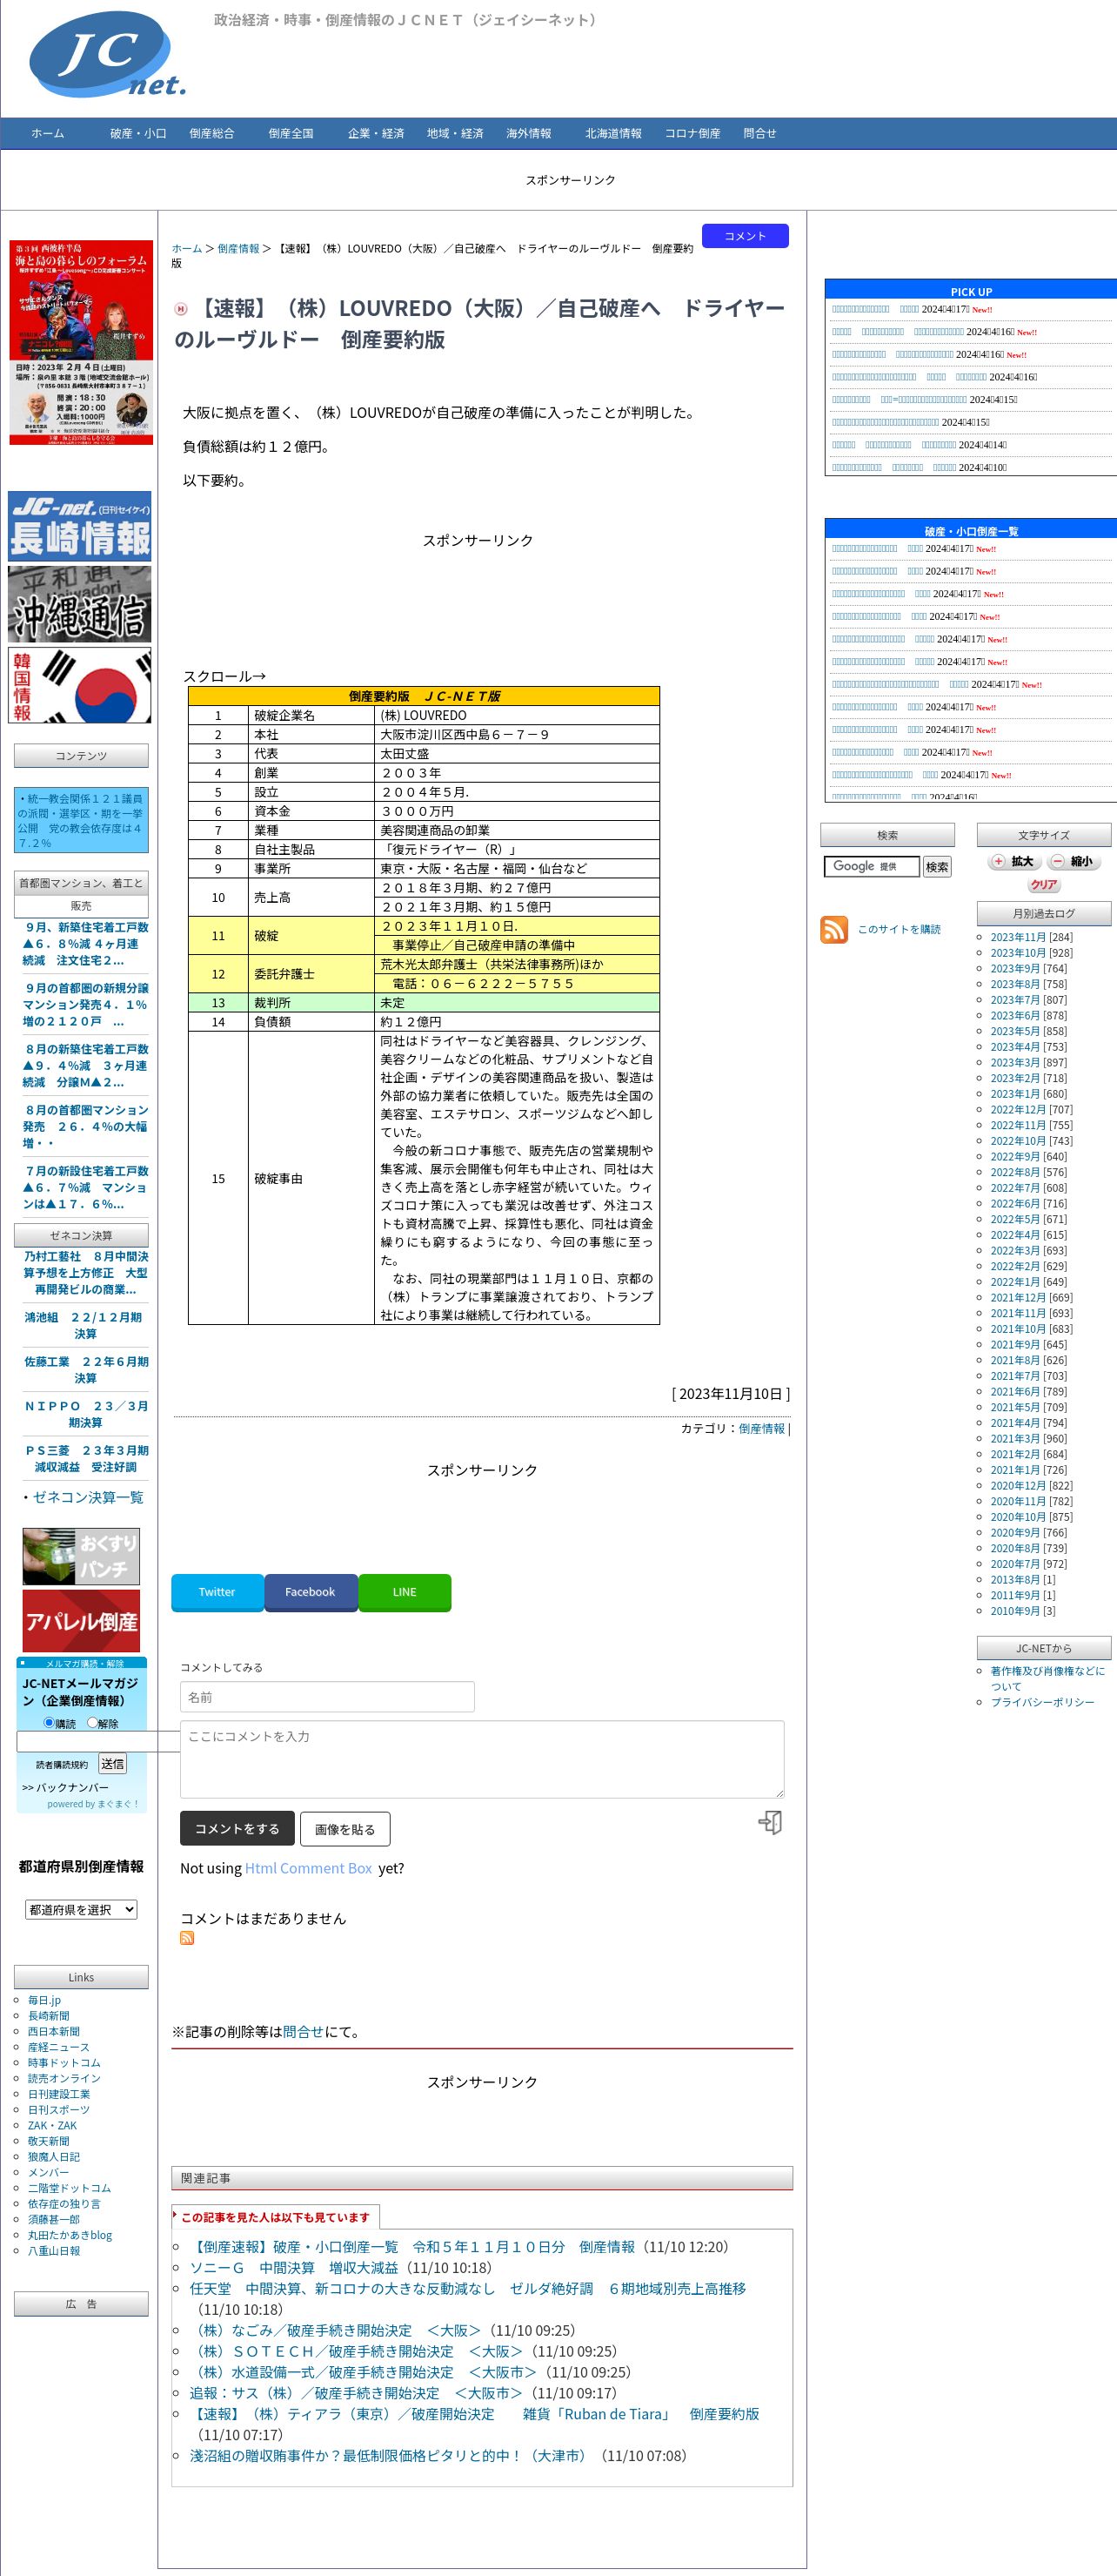
Task: Click the small RSS icon under comments
Action: (x=187, y=1938)
